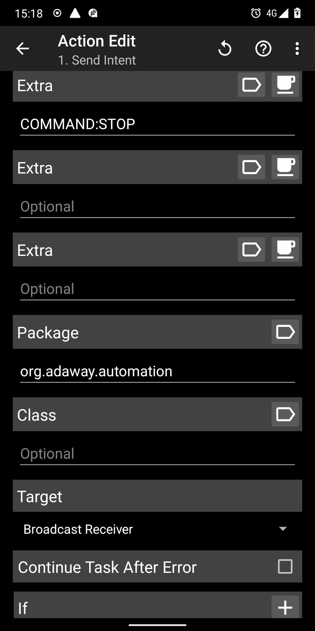Tap coffee cup icon on last Extra row
Image resolution: width=315 pixels, height=631 pixels.
(285, 250)
